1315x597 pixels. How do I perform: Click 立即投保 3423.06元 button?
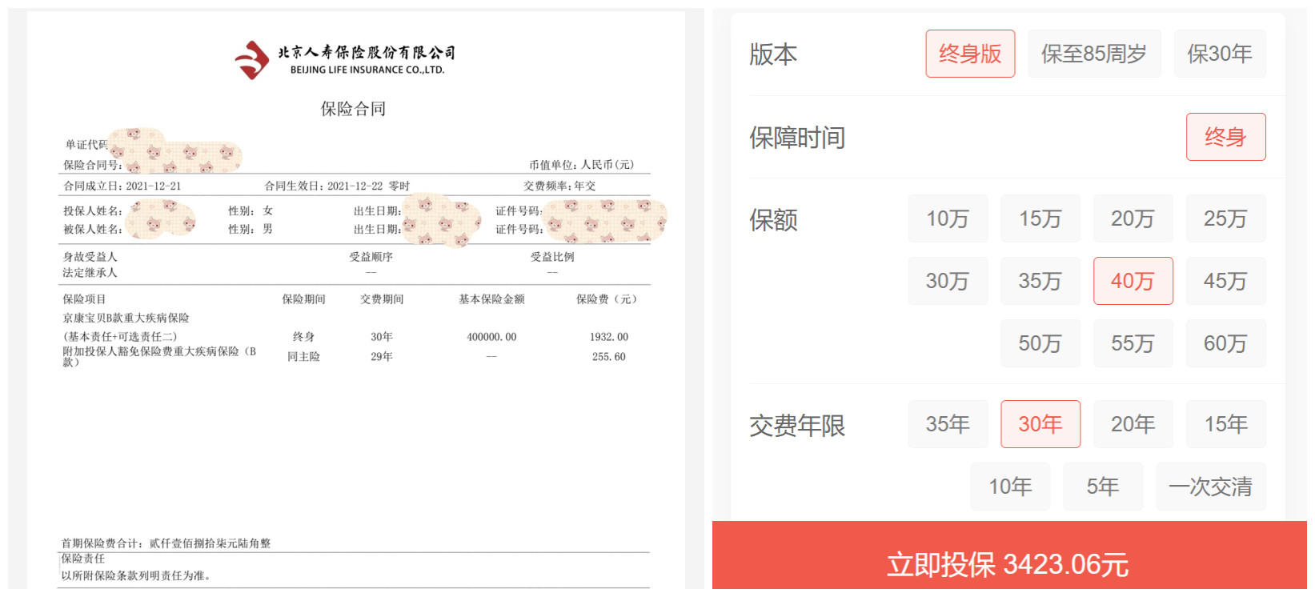click(1009, 559)
